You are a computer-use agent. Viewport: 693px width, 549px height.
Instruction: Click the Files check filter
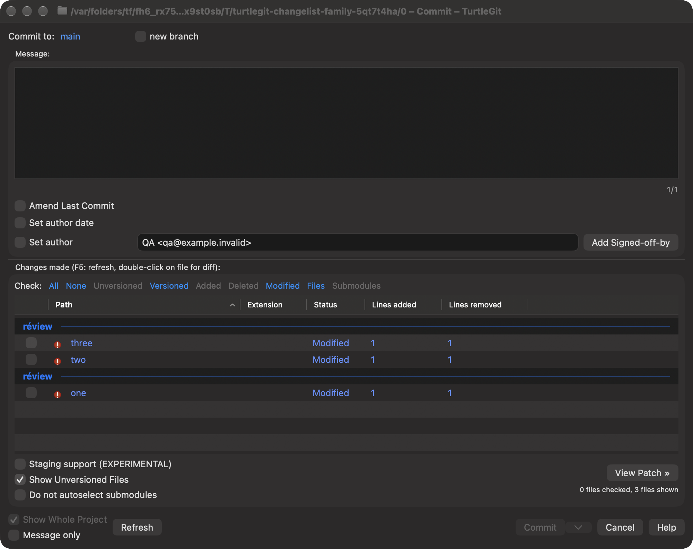coord(316,286)
